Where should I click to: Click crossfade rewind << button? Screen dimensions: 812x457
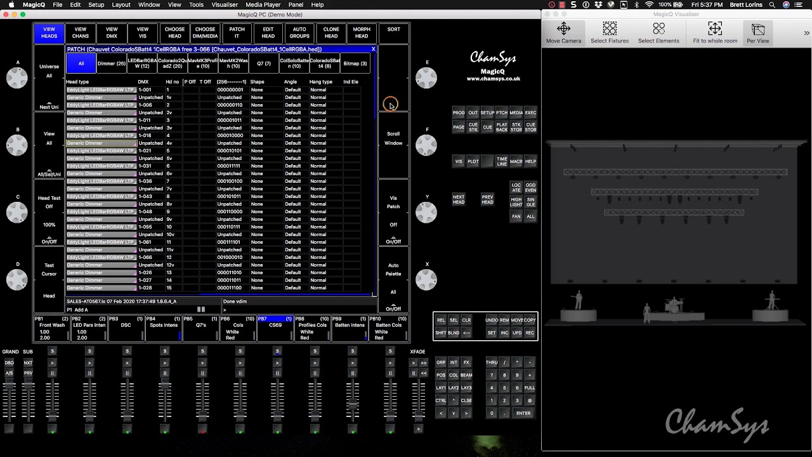coord(424,373)
